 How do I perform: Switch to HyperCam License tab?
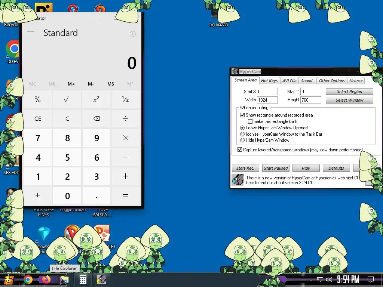click(x=356, y=81)
